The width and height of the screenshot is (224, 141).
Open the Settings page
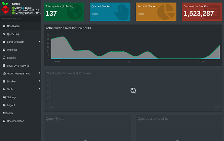(x=20, y=97)
